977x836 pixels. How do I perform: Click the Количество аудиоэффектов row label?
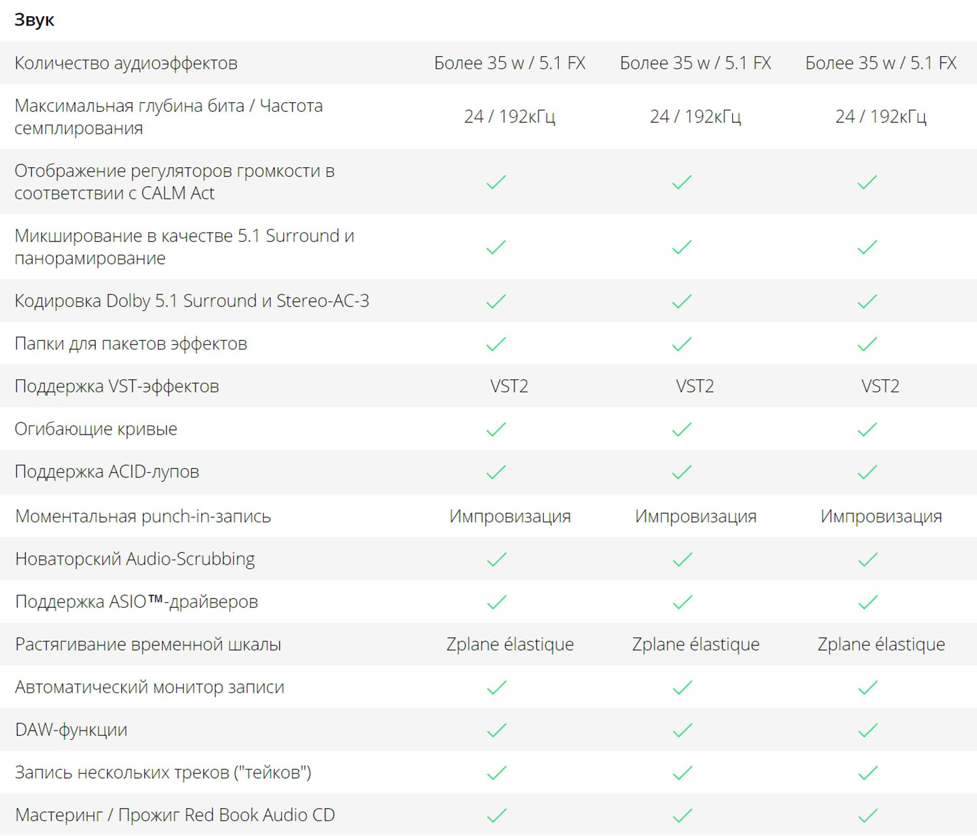pos(126,63)
